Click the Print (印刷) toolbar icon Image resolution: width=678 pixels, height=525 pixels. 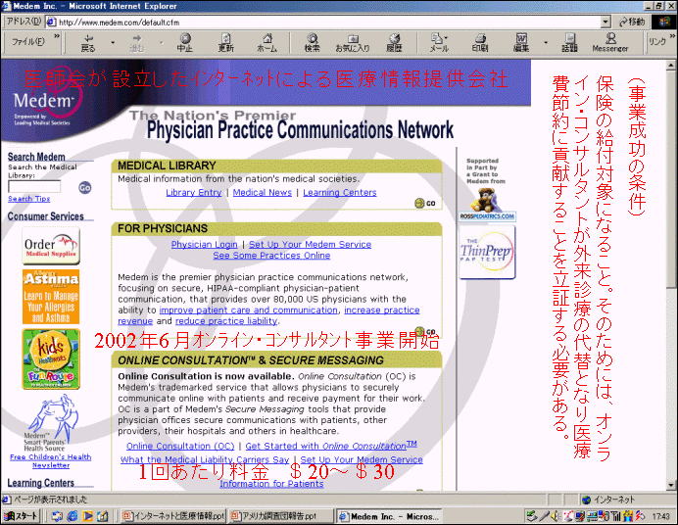(479, 42)
